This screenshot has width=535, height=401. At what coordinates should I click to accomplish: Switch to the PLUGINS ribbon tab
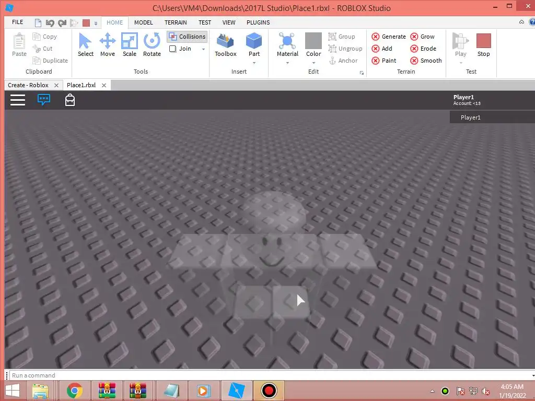coord(258,22)
